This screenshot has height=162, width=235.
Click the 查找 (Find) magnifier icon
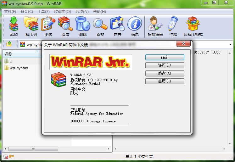(100, 25)
